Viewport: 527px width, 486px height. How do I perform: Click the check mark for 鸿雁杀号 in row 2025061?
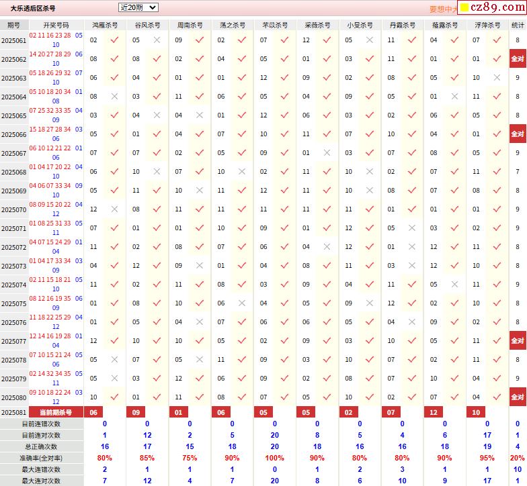[x=114, y=40]
